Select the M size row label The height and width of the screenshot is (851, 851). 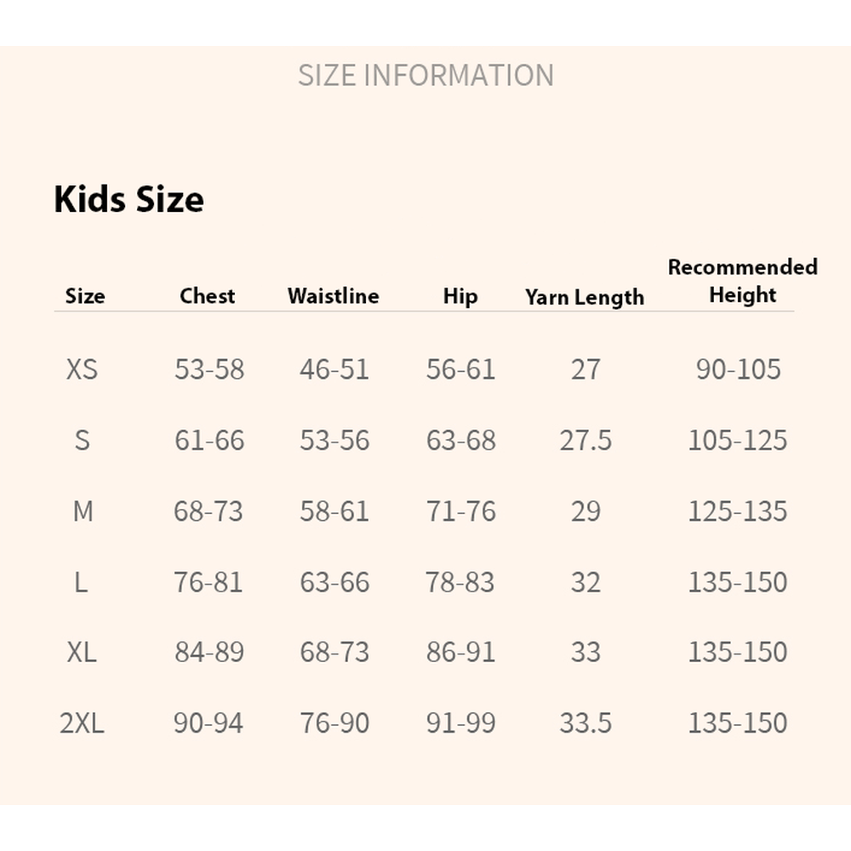(x=83, y=511)
